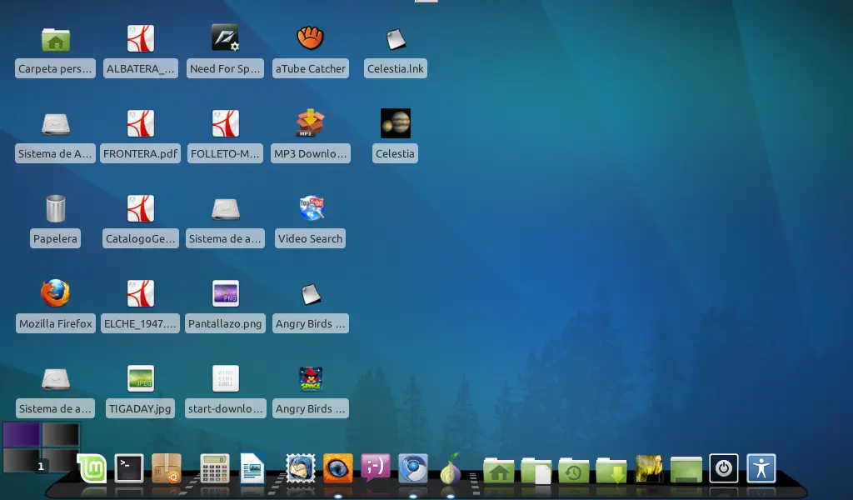Open the Tor onion icon in dock
853x500 pixels.
(x=450, y=467)
